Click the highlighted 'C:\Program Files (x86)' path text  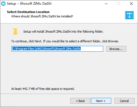[x=46, y=49]
